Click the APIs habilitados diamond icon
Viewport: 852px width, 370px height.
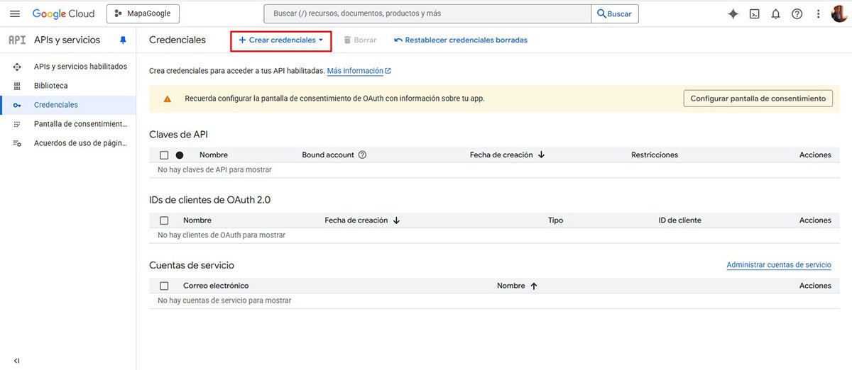[17, 67]
